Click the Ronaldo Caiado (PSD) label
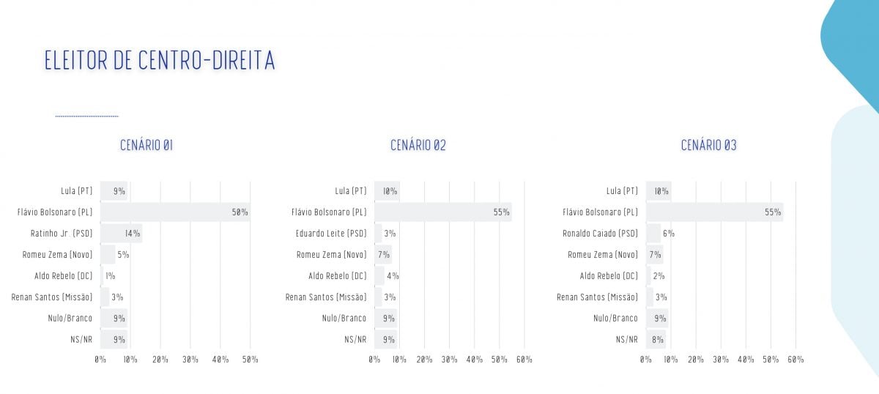This screenshot has width=879, height=394. tap(599, 234)
